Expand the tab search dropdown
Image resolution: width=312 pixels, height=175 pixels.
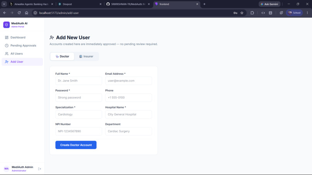tap(4, 4)
